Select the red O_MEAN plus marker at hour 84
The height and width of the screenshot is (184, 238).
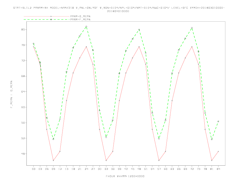[x=218, y=151]
